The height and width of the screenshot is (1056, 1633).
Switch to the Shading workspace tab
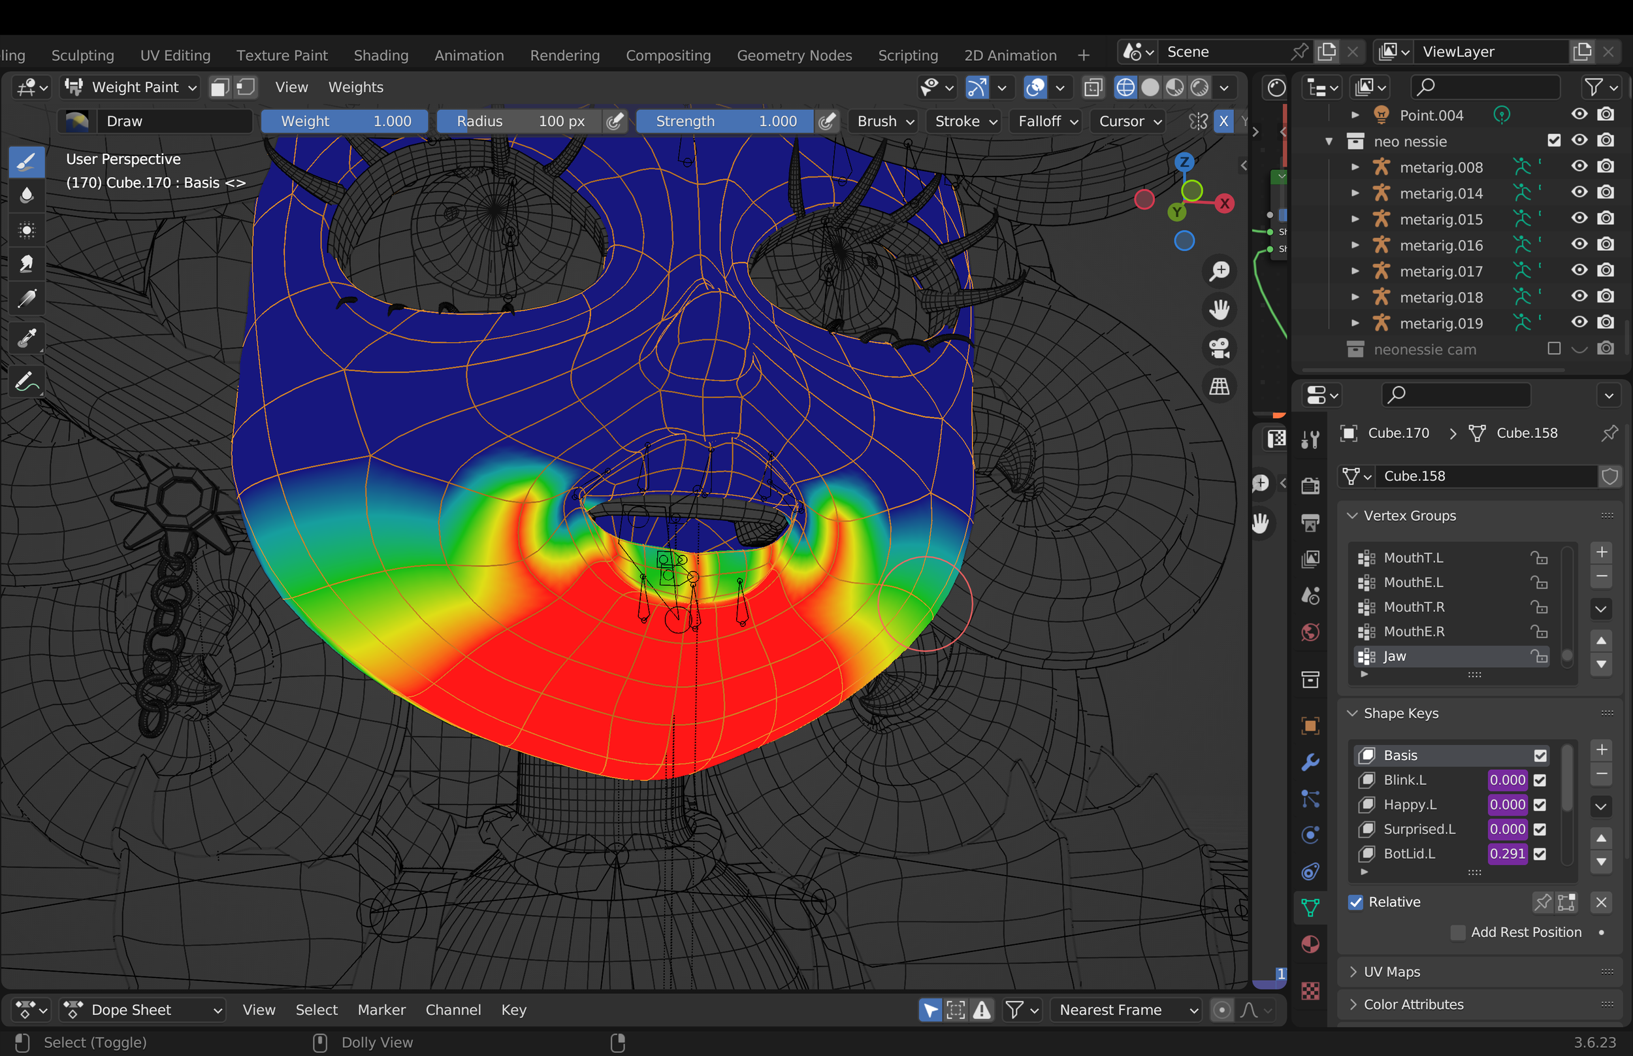pos(381,55)
